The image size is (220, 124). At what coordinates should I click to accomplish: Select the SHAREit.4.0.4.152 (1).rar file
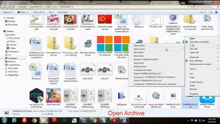(x=173, y=96)
